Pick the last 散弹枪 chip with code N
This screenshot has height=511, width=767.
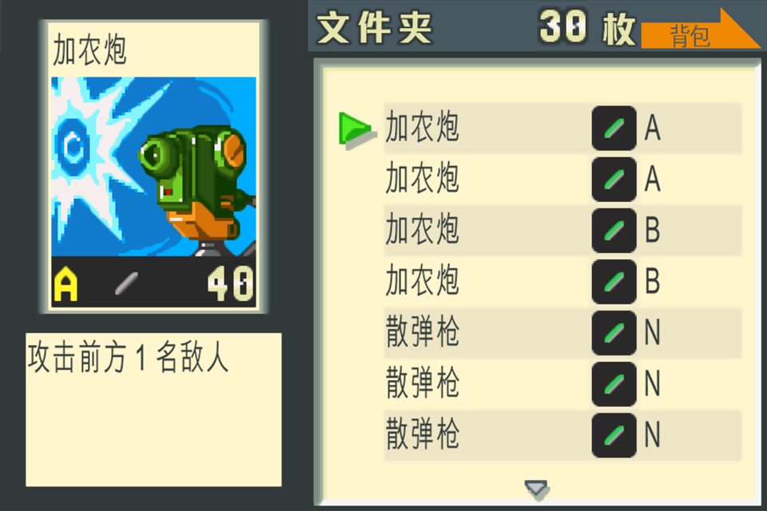coord(562,435)
